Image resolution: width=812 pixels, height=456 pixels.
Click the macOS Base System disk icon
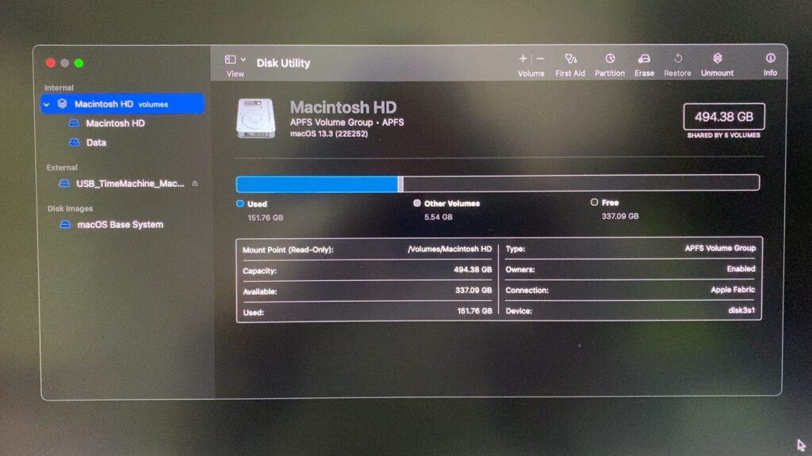tap(65, 224)
